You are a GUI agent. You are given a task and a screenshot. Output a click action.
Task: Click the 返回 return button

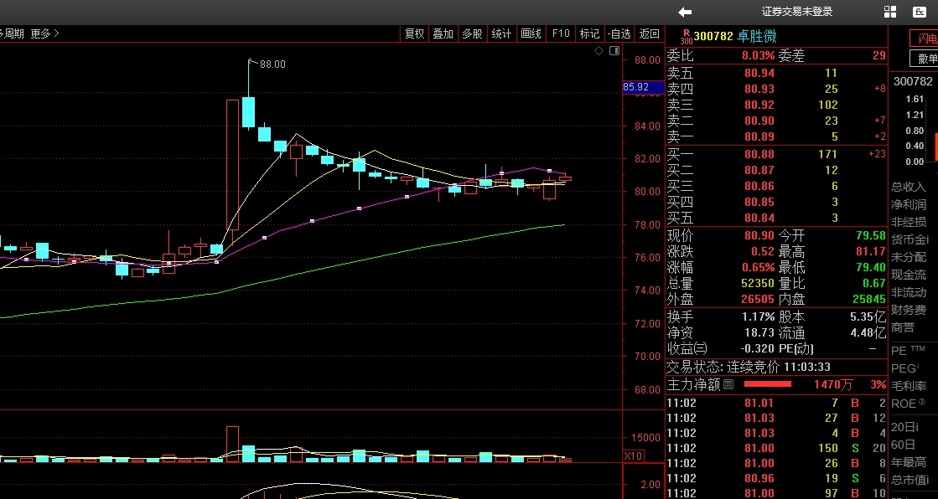649,34
